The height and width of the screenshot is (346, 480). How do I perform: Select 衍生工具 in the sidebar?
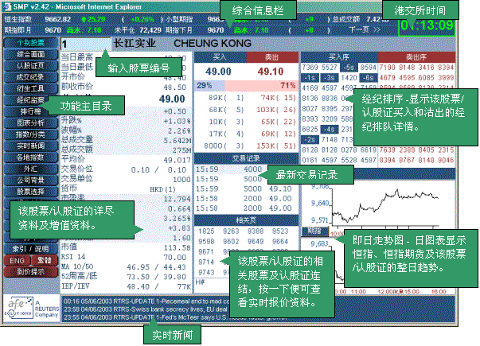tap(30, 89)
